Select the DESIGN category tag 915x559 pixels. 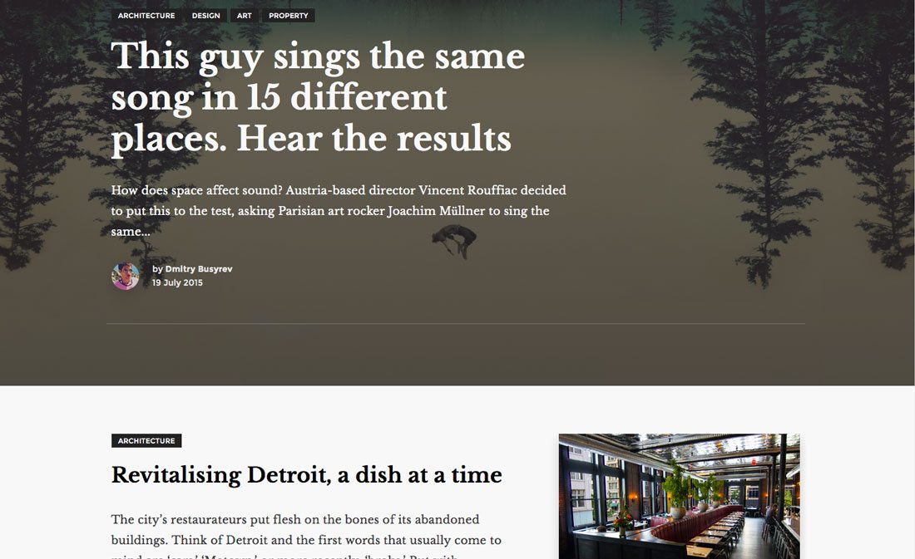206,16
